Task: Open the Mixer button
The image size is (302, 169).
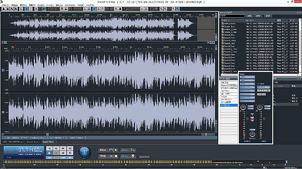Action: 128,150
